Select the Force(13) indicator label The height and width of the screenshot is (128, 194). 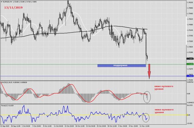4,106
